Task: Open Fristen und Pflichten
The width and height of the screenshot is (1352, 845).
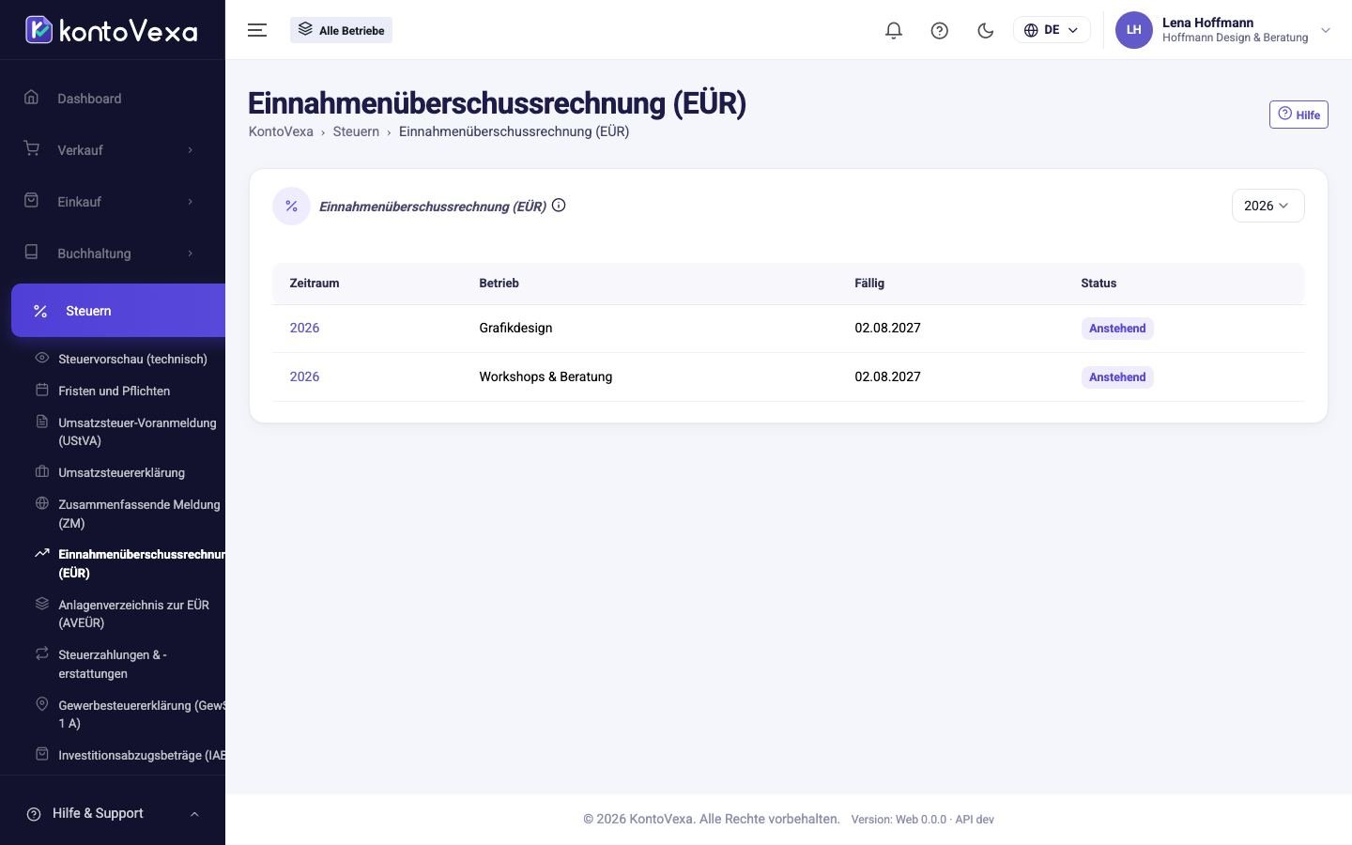Action: point(114,391)
